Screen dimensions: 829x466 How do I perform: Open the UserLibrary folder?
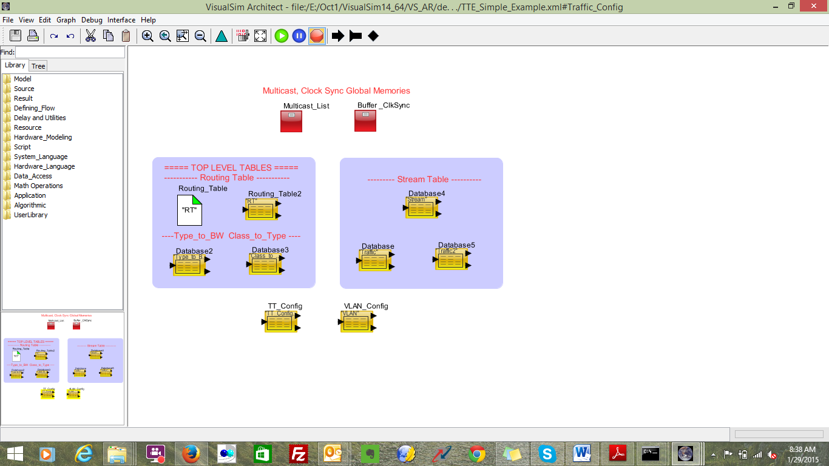click(30, 215)
